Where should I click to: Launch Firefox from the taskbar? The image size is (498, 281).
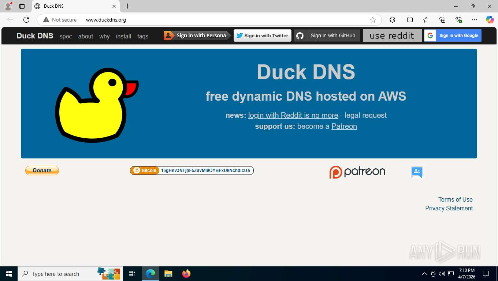186,274
